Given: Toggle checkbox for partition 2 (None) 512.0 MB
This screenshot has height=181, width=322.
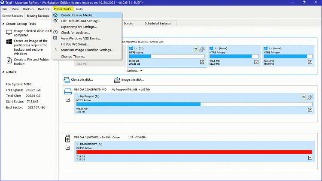Looking at the screenshot, I should 256,62.
